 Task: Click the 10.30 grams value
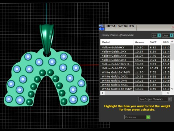click(x=139, y=48)
